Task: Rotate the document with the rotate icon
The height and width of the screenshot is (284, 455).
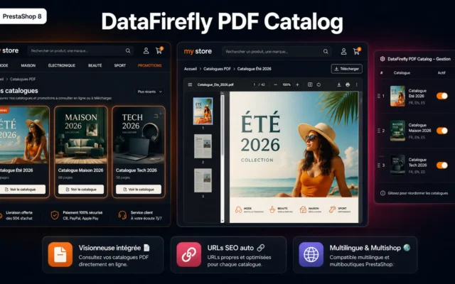Action: [318, 84]
